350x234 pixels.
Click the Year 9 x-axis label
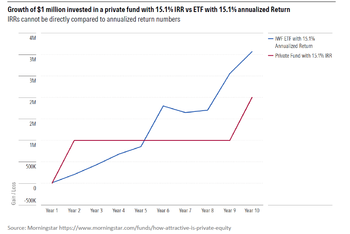pos(230,210)
